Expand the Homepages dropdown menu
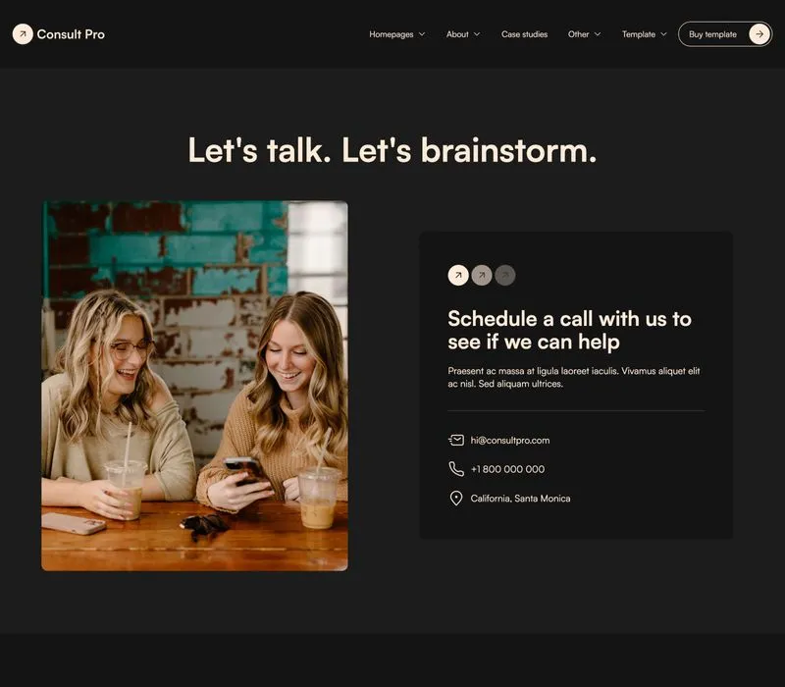The height and width of the screenshot is (687, 785). click(x=397, y=34)
